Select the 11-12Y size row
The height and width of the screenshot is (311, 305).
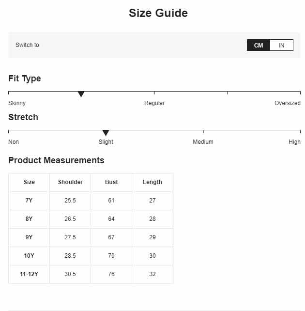(91, 274)
